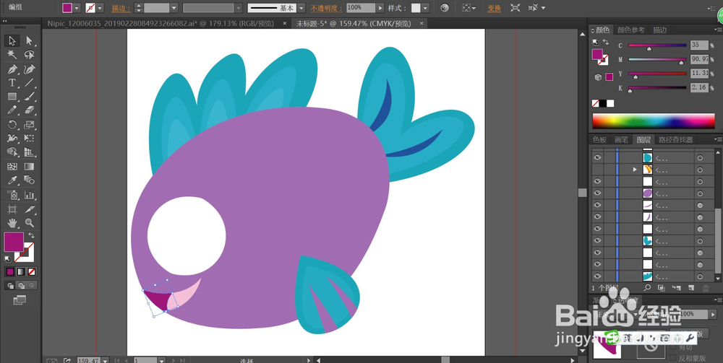Select the Hand tool

[12, 223]
